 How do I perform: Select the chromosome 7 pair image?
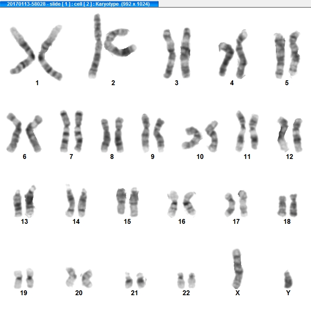click(72, 131)
